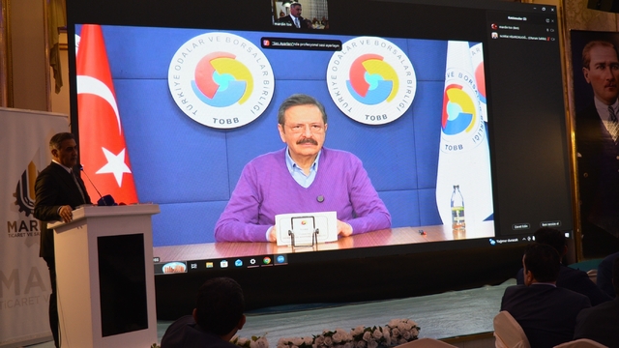Launch Google Chrome from the taskbar

267,260
